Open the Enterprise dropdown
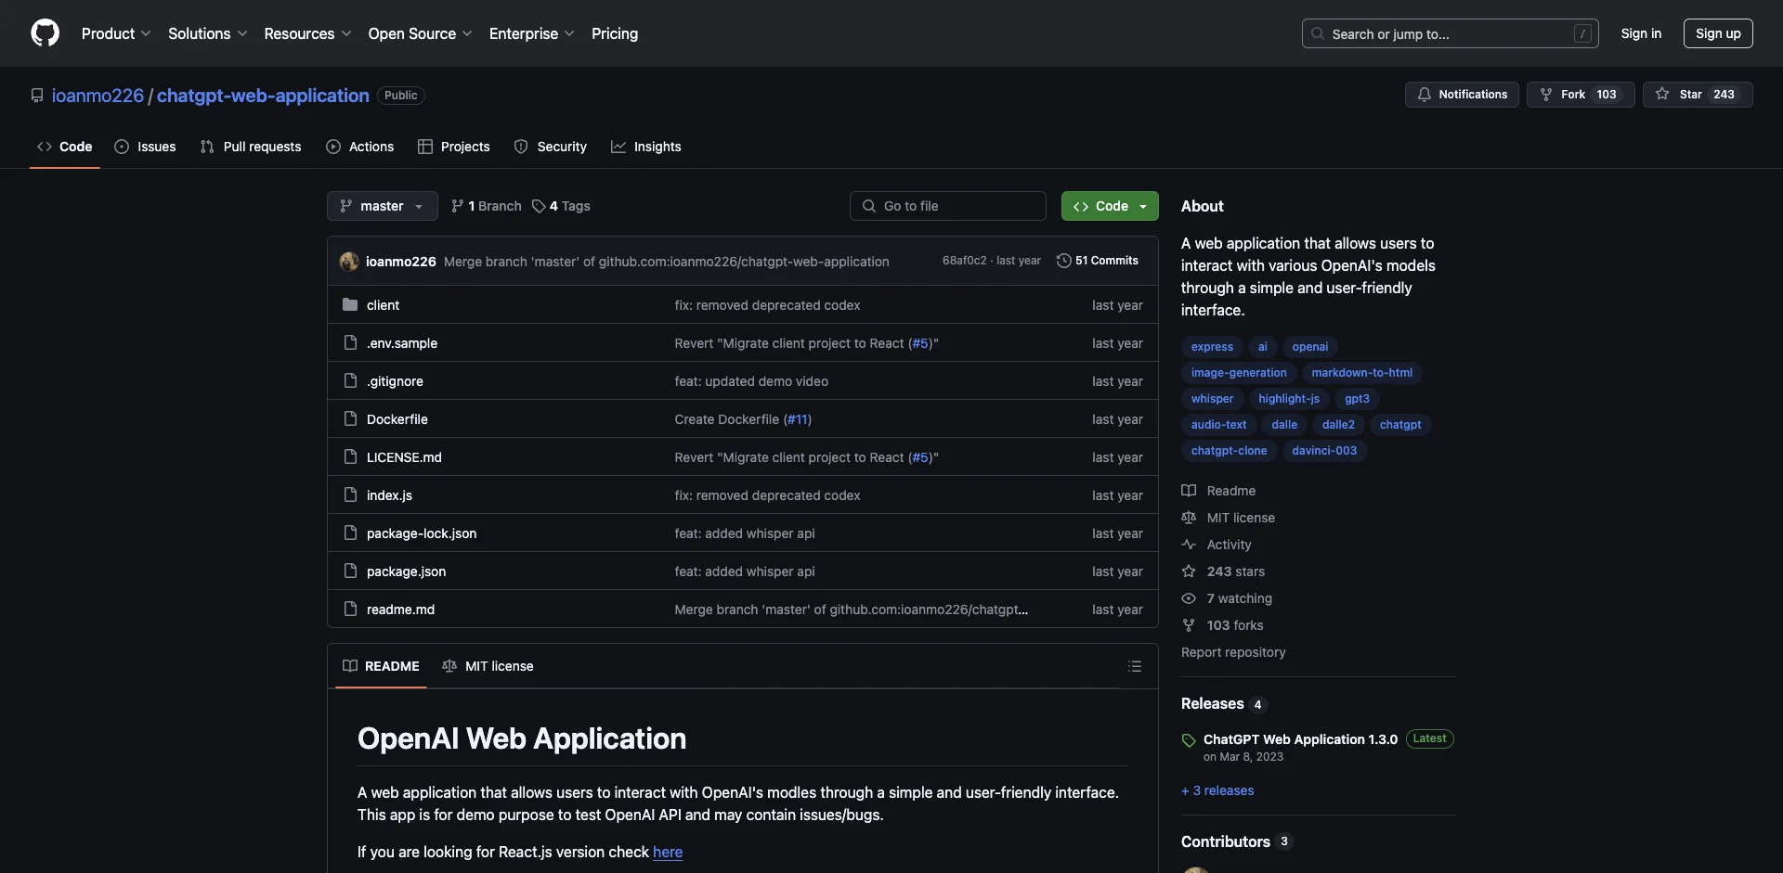This screenshot has width=1783, height=873. tap(532, 33)
